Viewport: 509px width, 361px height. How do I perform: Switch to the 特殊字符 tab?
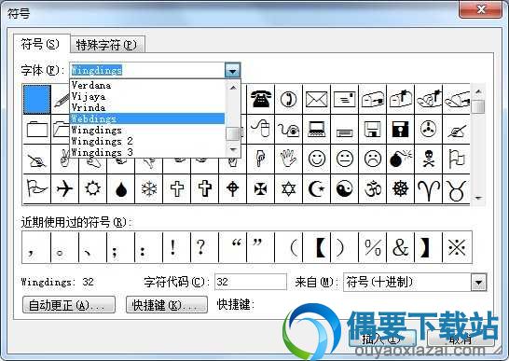point(107,45)
